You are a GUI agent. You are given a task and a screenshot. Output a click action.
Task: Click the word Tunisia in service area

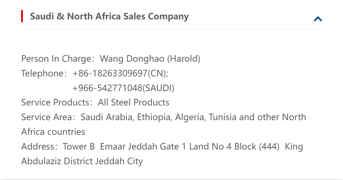pyautogui.click(x=222, y=118)
